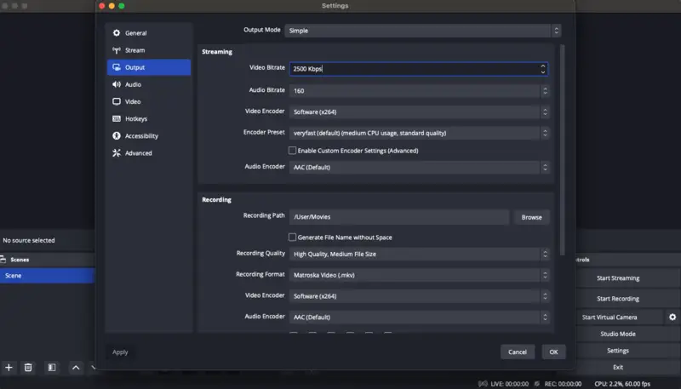Click the recording status icon
The height and width of the screenshot is (389, 681).
537,384
